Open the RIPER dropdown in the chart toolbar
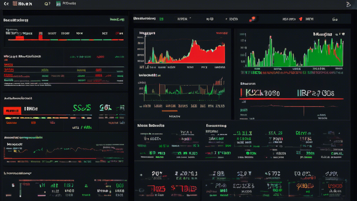This screenshot has width=357, height=201. (x=184, y=19)
